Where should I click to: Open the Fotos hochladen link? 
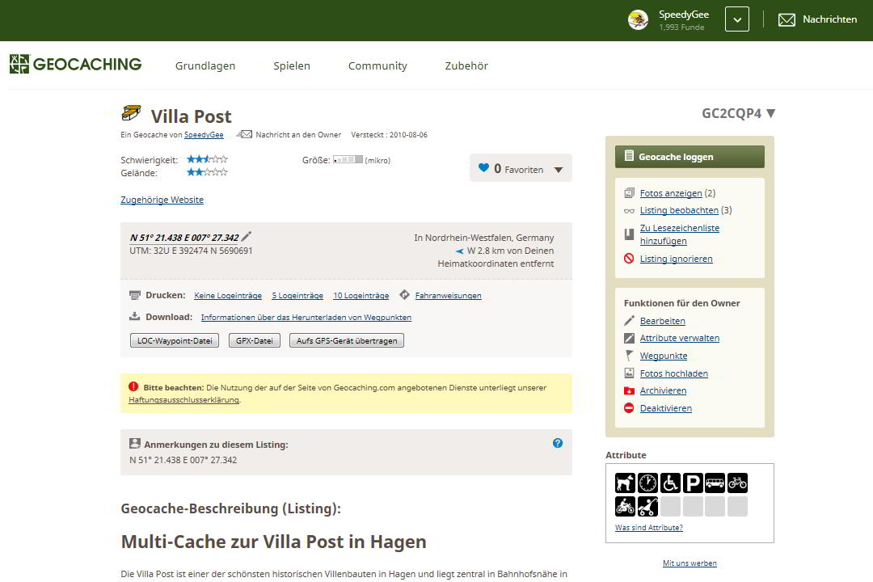coord(673,373)
